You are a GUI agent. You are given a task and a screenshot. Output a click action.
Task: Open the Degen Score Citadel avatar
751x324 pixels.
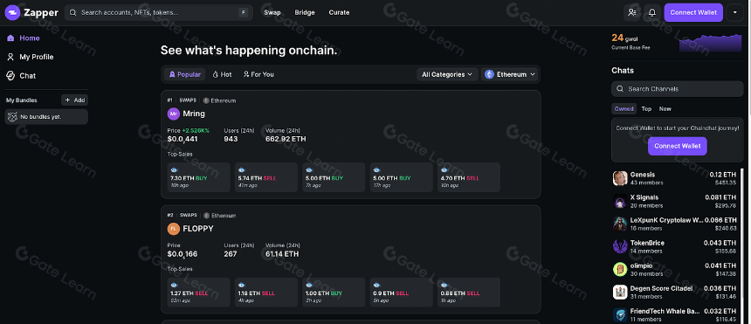pos(620,292)
